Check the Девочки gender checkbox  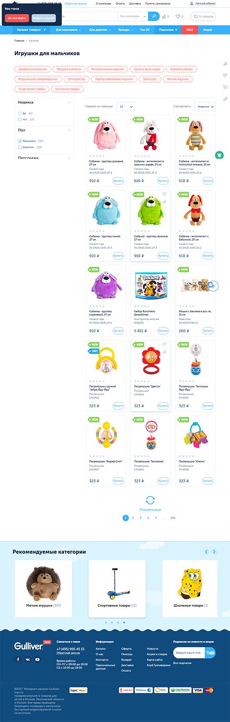20,147
